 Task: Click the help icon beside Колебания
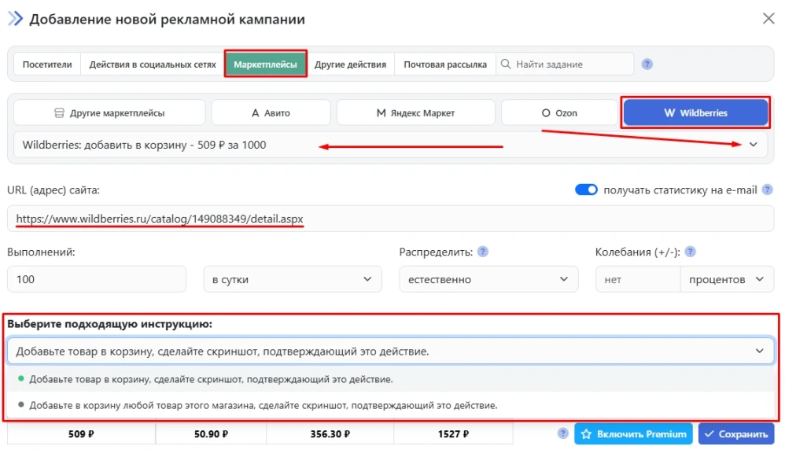690,252
